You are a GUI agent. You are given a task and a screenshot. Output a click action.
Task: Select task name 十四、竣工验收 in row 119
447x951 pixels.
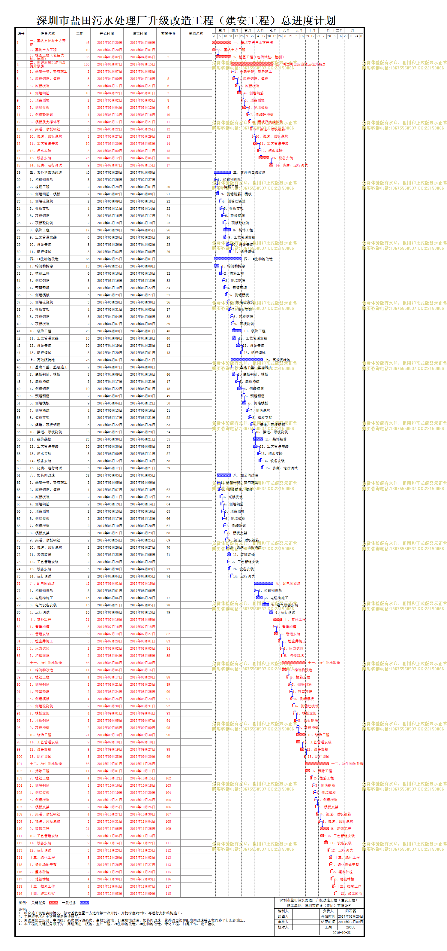pyautogui.click(x=42, y=893)
